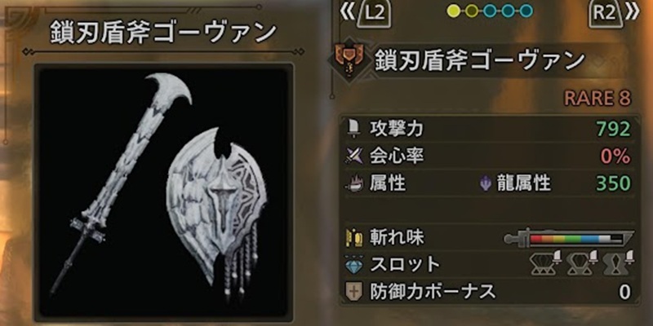Select the third decoration slot
Viewport: 653px width, 326px height.
(x=619, y=263)
